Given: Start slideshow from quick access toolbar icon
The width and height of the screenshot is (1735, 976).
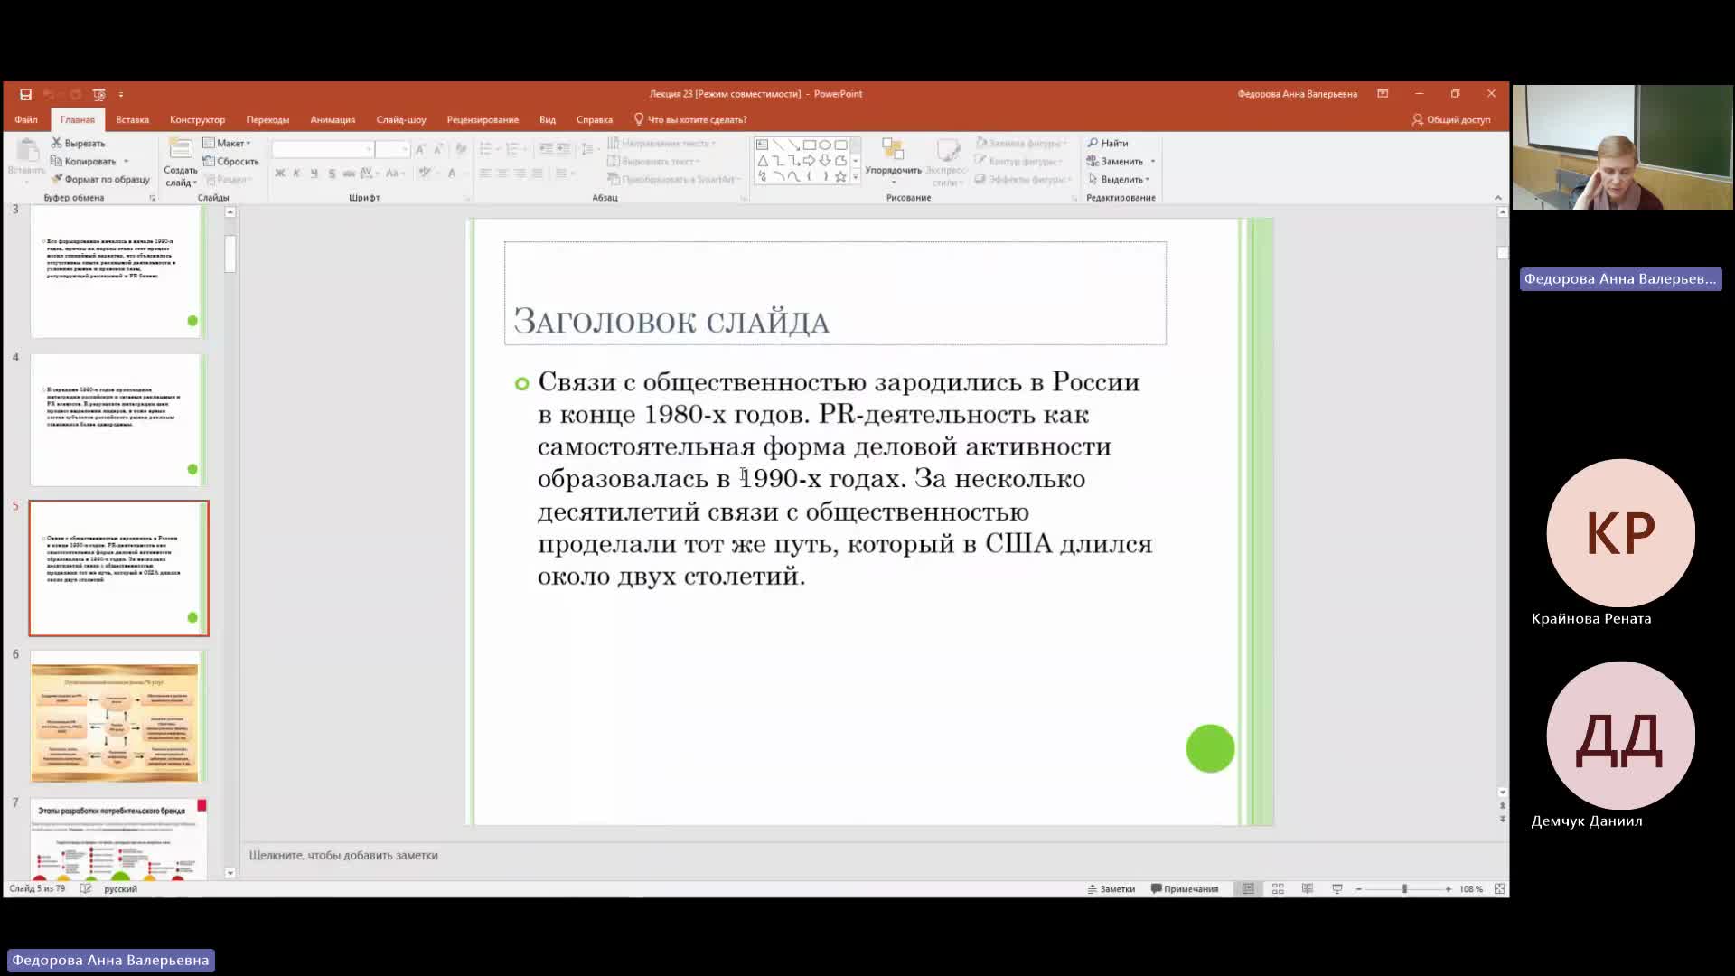Looking at the screenshot, I should (x=98, y=94).
